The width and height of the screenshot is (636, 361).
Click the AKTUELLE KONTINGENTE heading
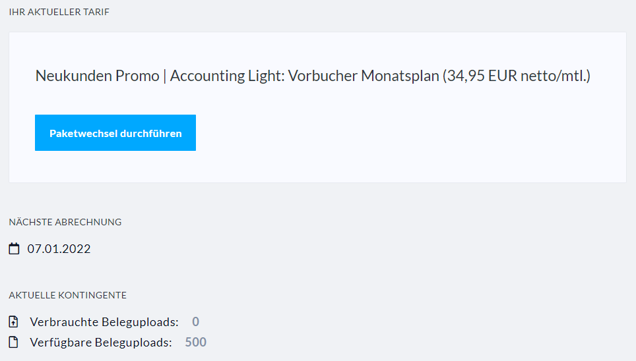coord(68,295)
